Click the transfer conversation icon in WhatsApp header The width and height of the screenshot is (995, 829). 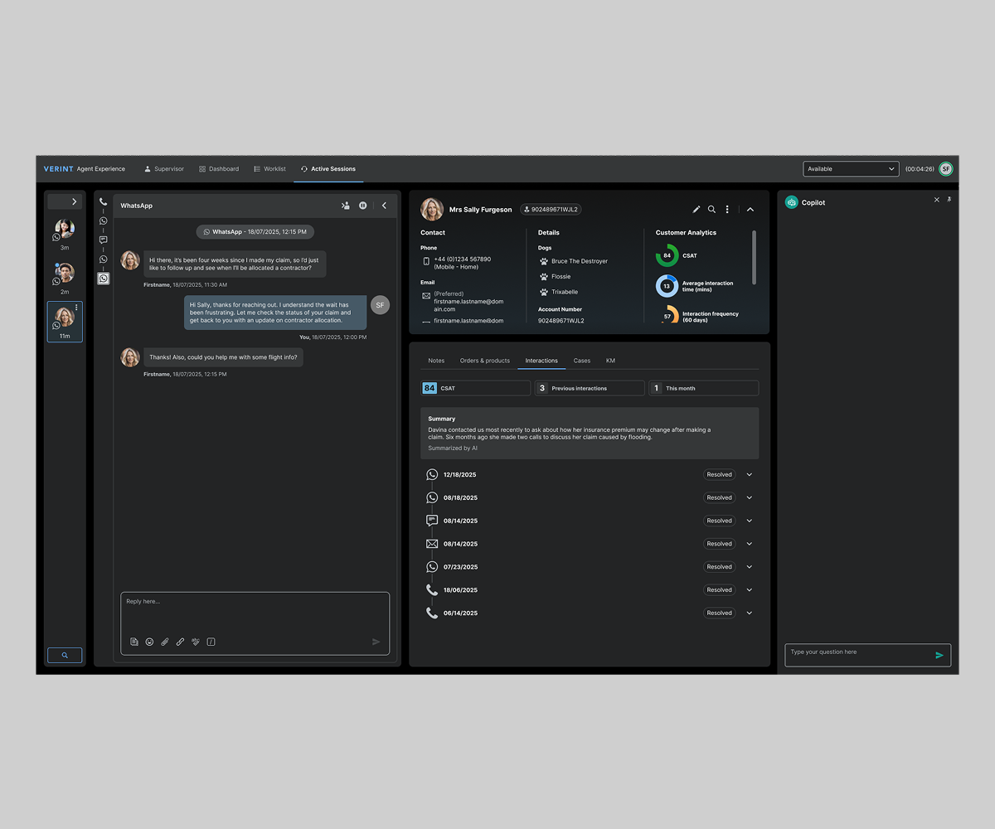coord(346,206)
